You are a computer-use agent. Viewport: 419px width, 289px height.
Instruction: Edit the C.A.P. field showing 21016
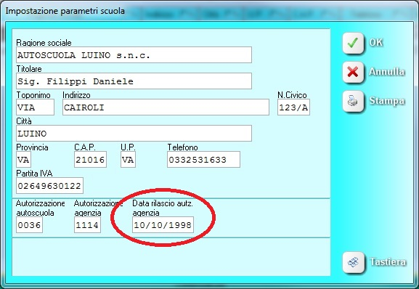point(90,160)
